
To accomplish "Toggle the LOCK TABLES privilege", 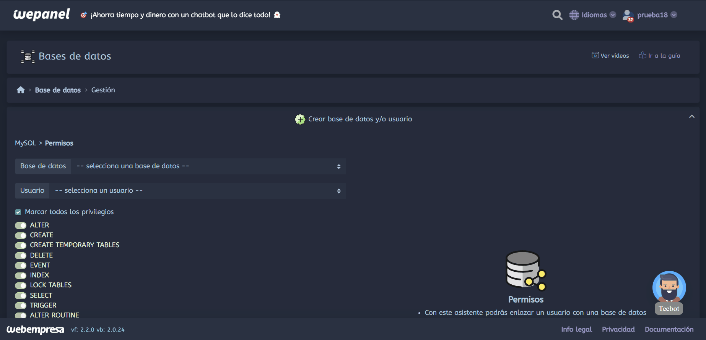I will click(x=21, y=285).
